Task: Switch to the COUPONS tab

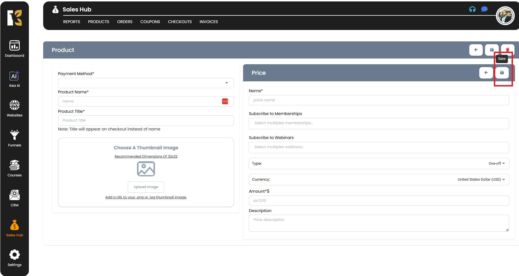Action: (150, 22)
